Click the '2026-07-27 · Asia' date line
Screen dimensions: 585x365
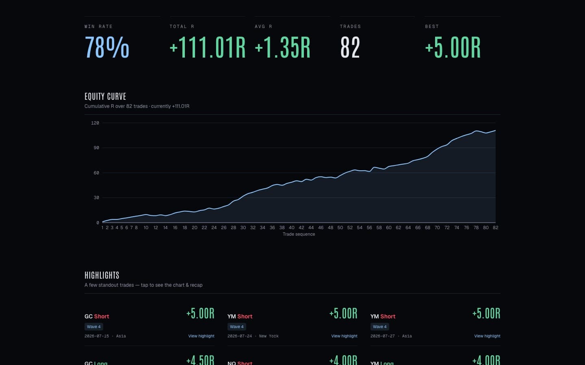pyautogui.click(x=391, y=336)
